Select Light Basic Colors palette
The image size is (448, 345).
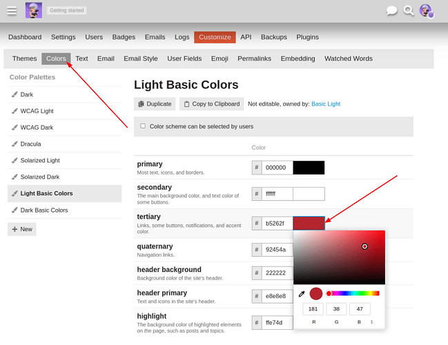pos(65,194)
